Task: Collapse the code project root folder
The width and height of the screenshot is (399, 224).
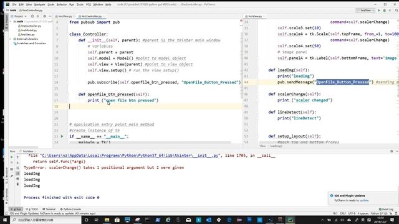Action: pos(11,22)
